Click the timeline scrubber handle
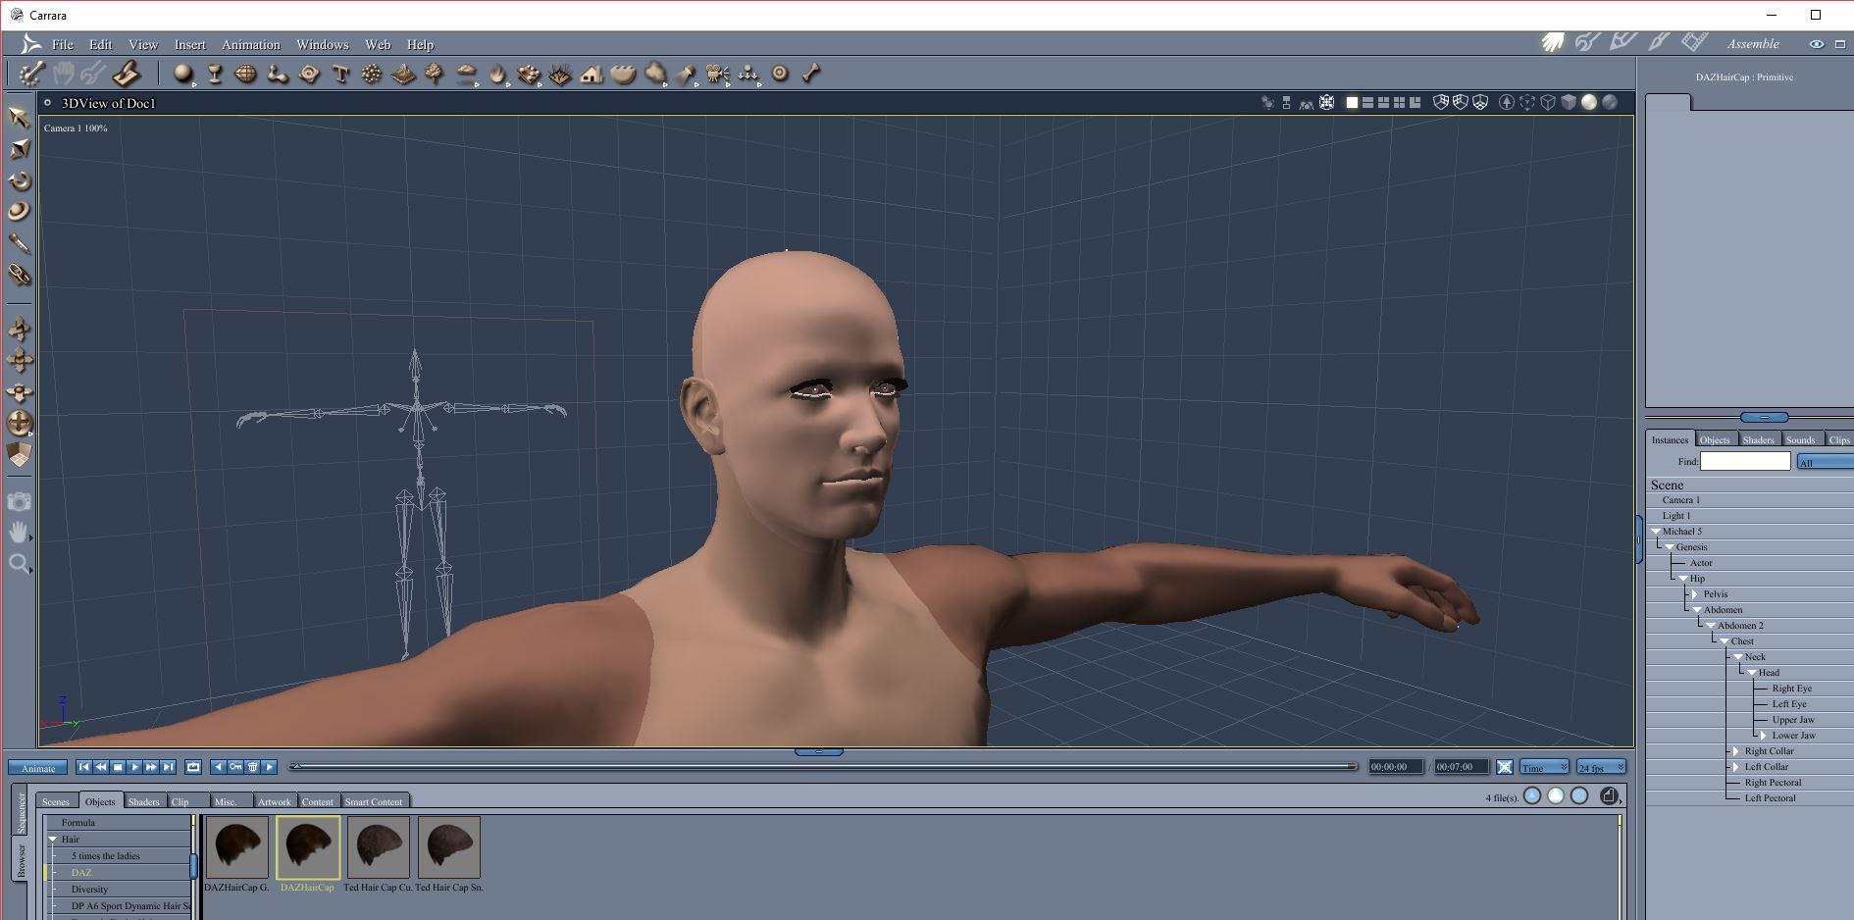Screen dimensions: 1854x920 (296, 766)
